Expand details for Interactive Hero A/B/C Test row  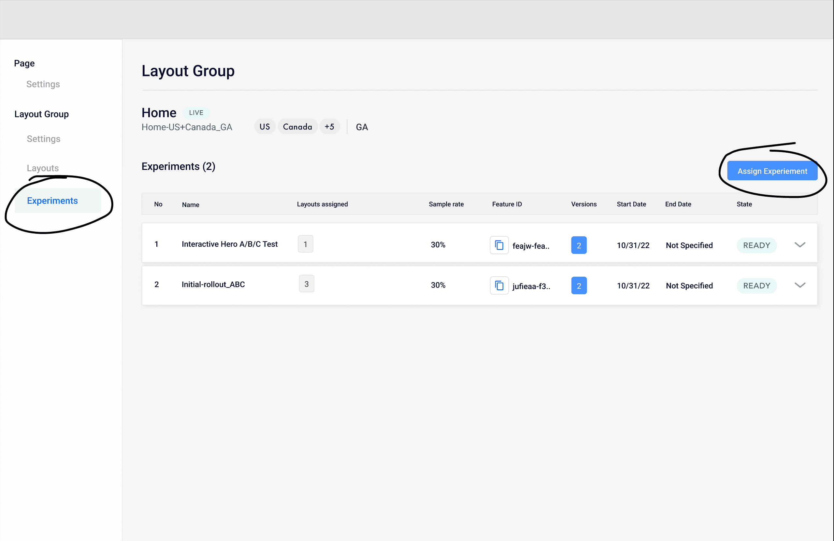tap(800, 245)
